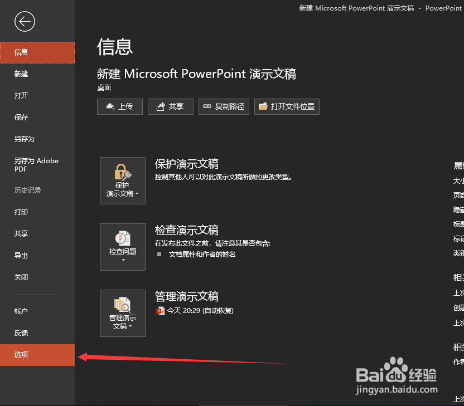Open 反馈 in the sidebar

click(37, 333)
